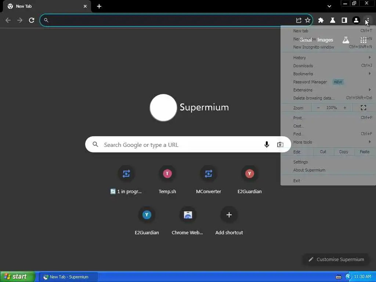Open the MConverter shortcut
The height and width of the screenshot is (282, 376).
(209, 179)
